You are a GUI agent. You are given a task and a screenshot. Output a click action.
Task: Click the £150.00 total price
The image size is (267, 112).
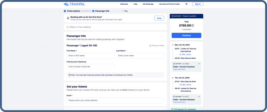point(185,26)
